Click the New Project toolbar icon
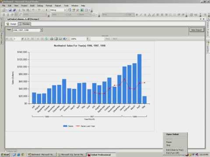The height and width of the screenshot is (157, 210). (4, 10)
